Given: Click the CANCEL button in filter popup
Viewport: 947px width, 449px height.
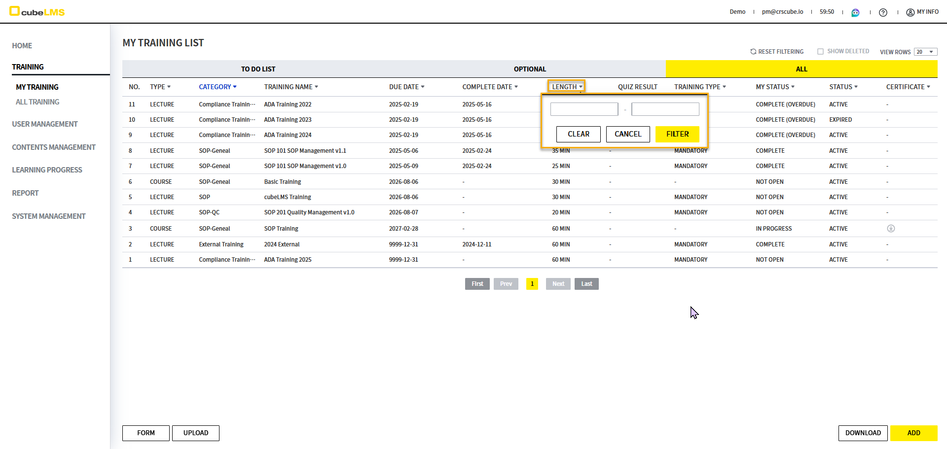Looking at the screenshot, I should (x=628, y=134).
